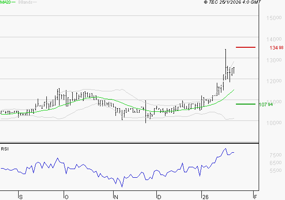Viewport: 285px width, 200px height.
Task: Click the N month marker on time axis
Action: [116, 197]
